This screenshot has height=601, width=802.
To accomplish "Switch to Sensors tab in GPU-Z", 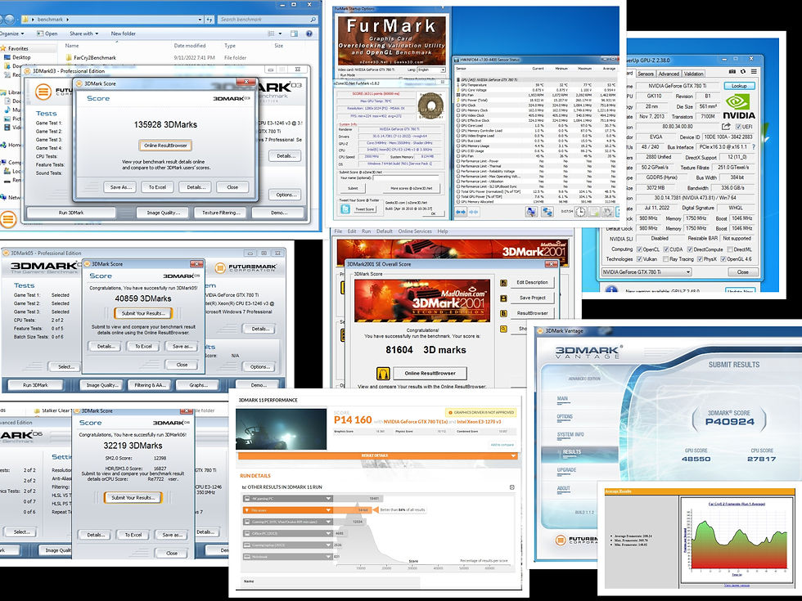I will click(646, 74).
